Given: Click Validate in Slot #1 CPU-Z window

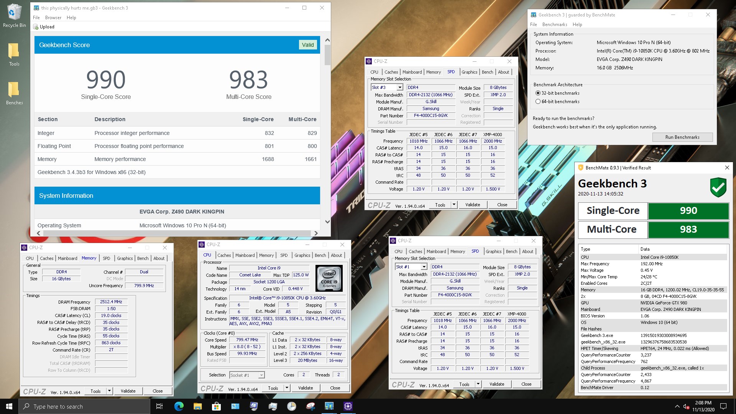Looking at the screenshot, I should 497,384.
